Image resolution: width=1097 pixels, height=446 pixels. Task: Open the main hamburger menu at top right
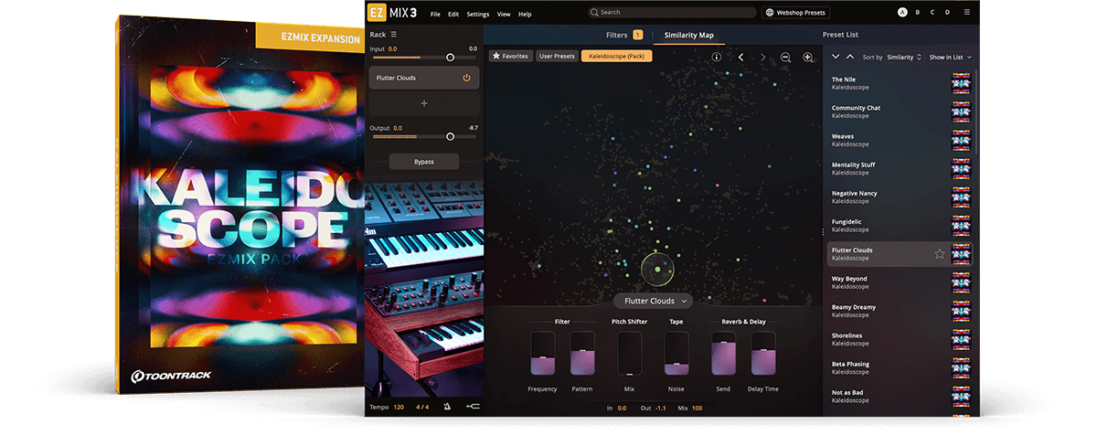(x=967, y=13)
